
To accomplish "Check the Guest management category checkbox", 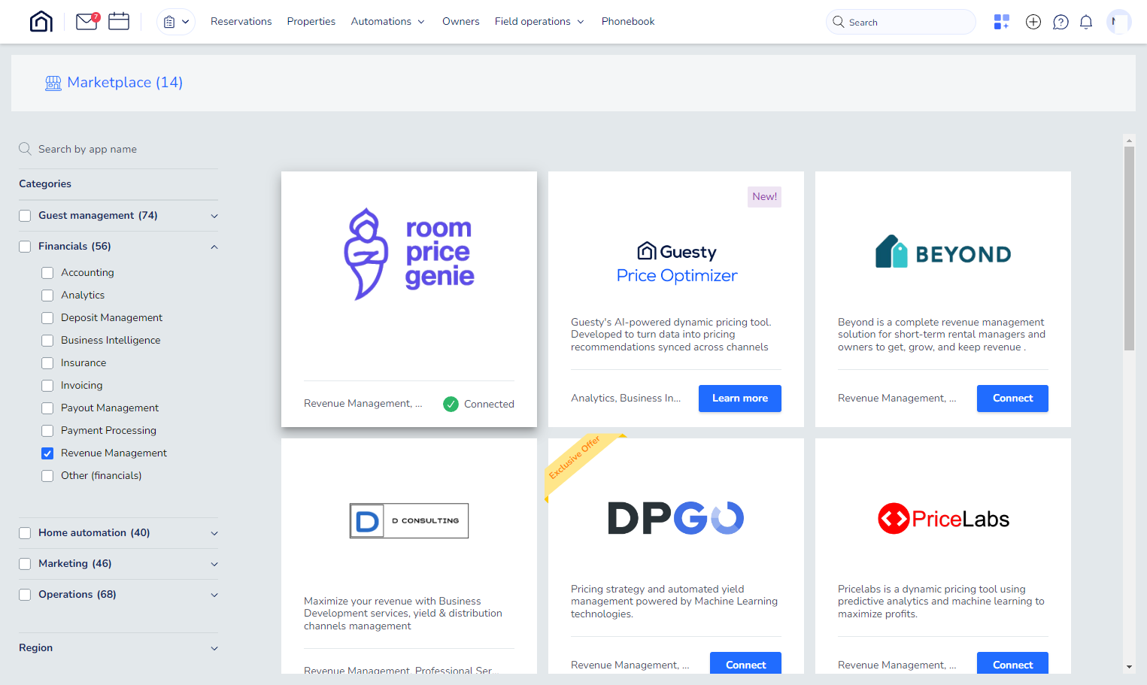I will pyautogui.click(x=25, y=216).
